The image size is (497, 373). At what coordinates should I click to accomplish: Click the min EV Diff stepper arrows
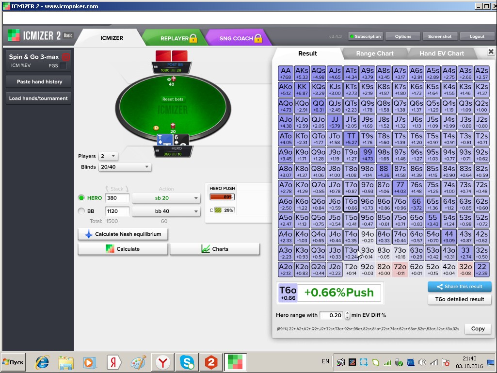(347, 315)
